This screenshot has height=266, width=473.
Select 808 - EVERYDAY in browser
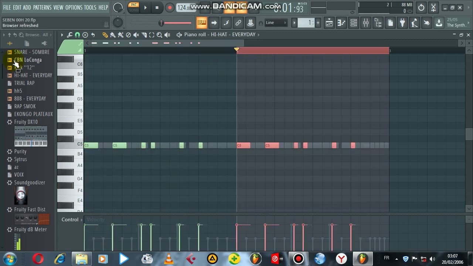30,99
